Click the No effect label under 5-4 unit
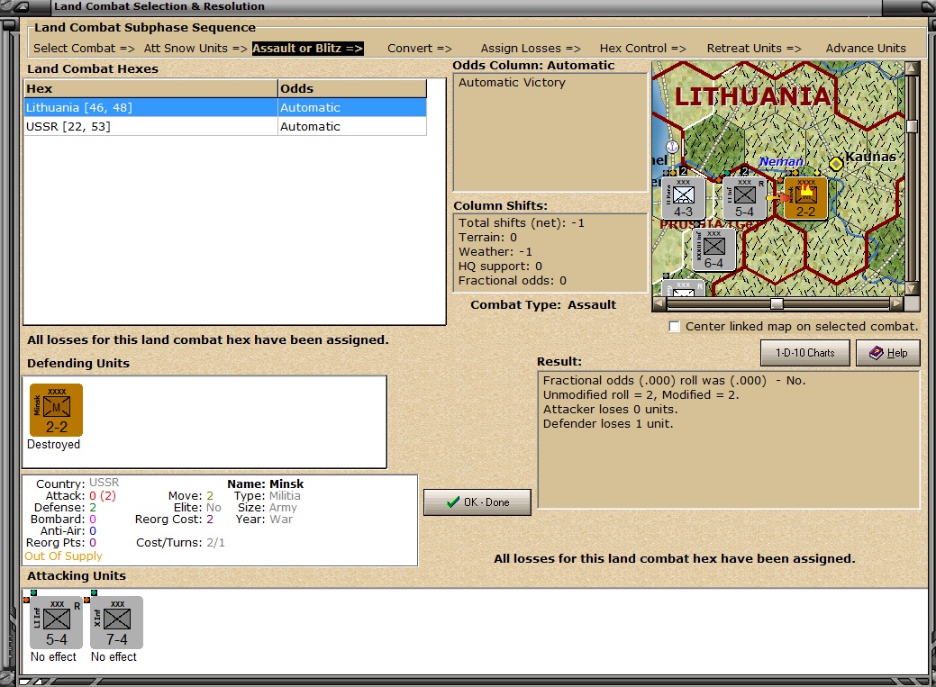936x687 pixels. (x=53, y=656)
